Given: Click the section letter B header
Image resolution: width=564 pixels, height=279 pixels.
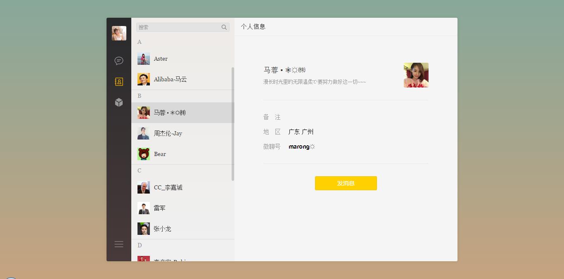Looking at the screenshot, I should pyautogui.click(x=140, y=96).
